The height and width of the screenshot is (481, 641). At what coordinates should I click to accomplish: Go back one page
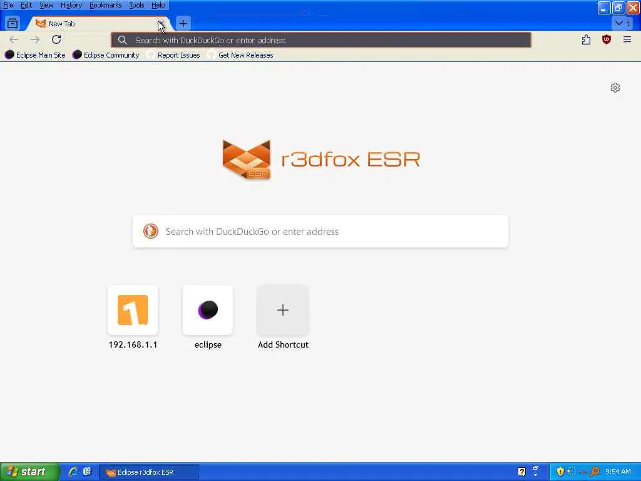coord(14,39)
